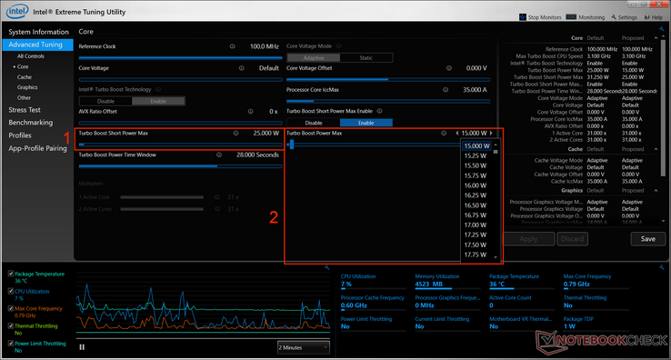Image resolution: width=671 pixels, height=360 pixels.
Task: Click info icon for Core Voltage Mode
Action: pyautogui.click(x=338, y=45)
